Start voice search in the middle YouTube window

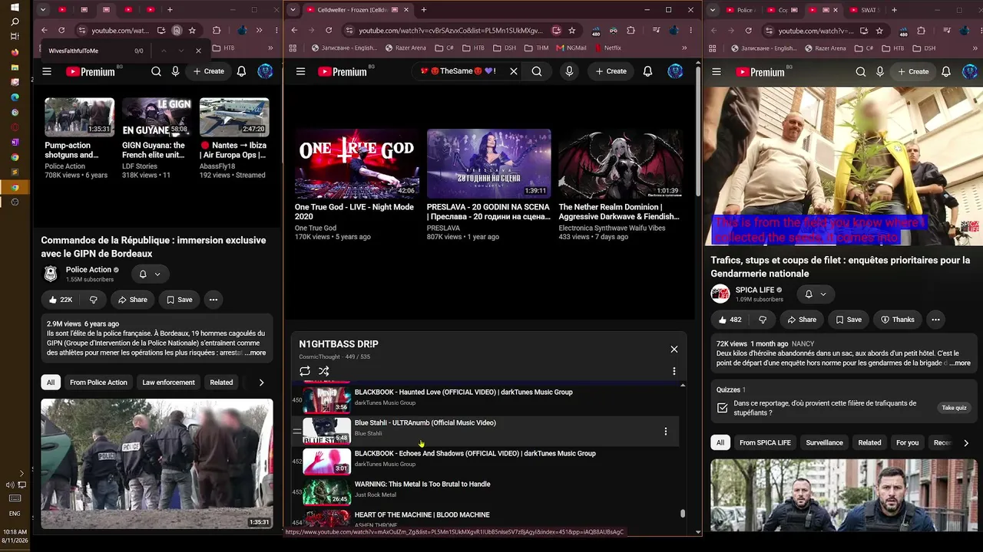pyautogui.click(x=569, y=71)
